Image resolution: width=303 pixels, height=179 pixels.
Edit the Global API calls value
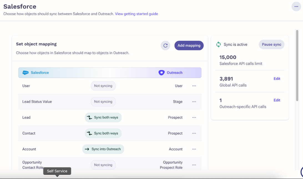coord(277,79)
